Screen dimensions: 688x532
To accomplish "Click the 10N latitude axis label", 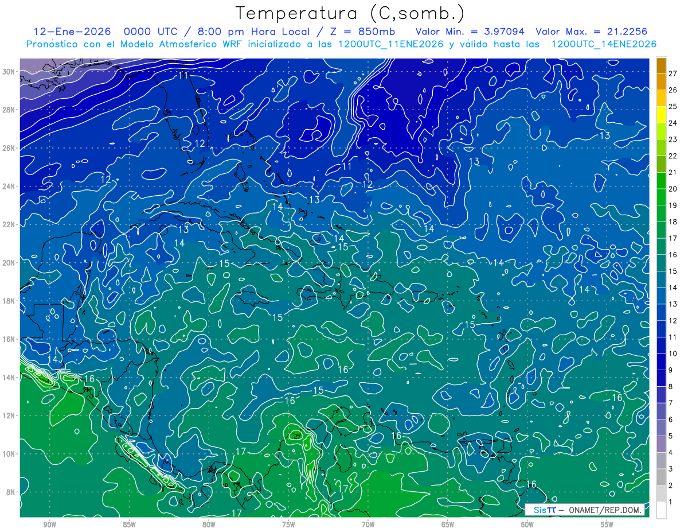I will point(10,453).
